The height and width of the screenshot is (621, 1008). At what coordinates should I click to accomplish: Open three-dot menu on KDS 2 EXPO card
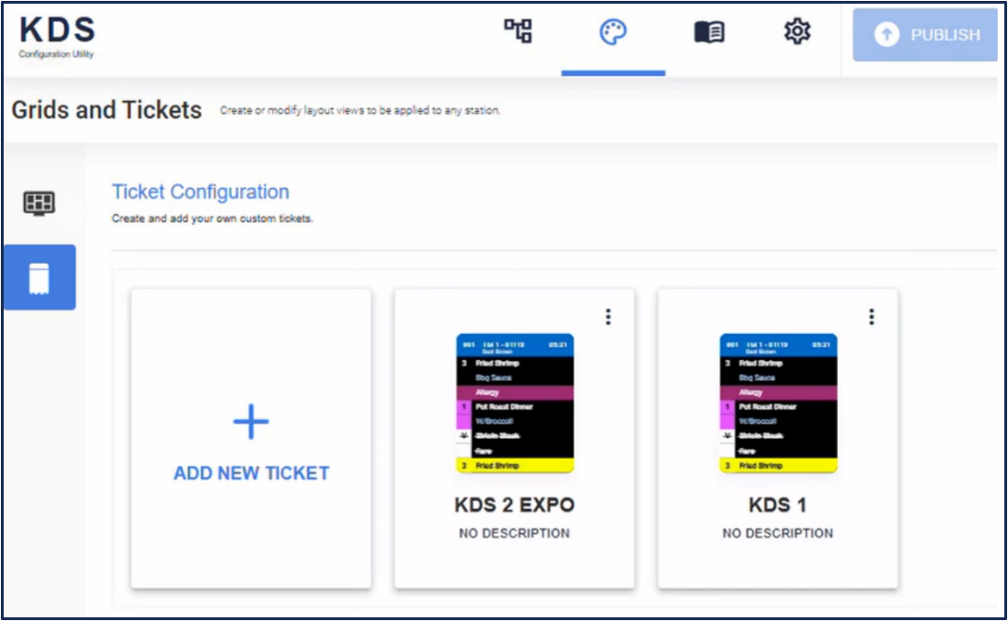[x=608, y=317]
